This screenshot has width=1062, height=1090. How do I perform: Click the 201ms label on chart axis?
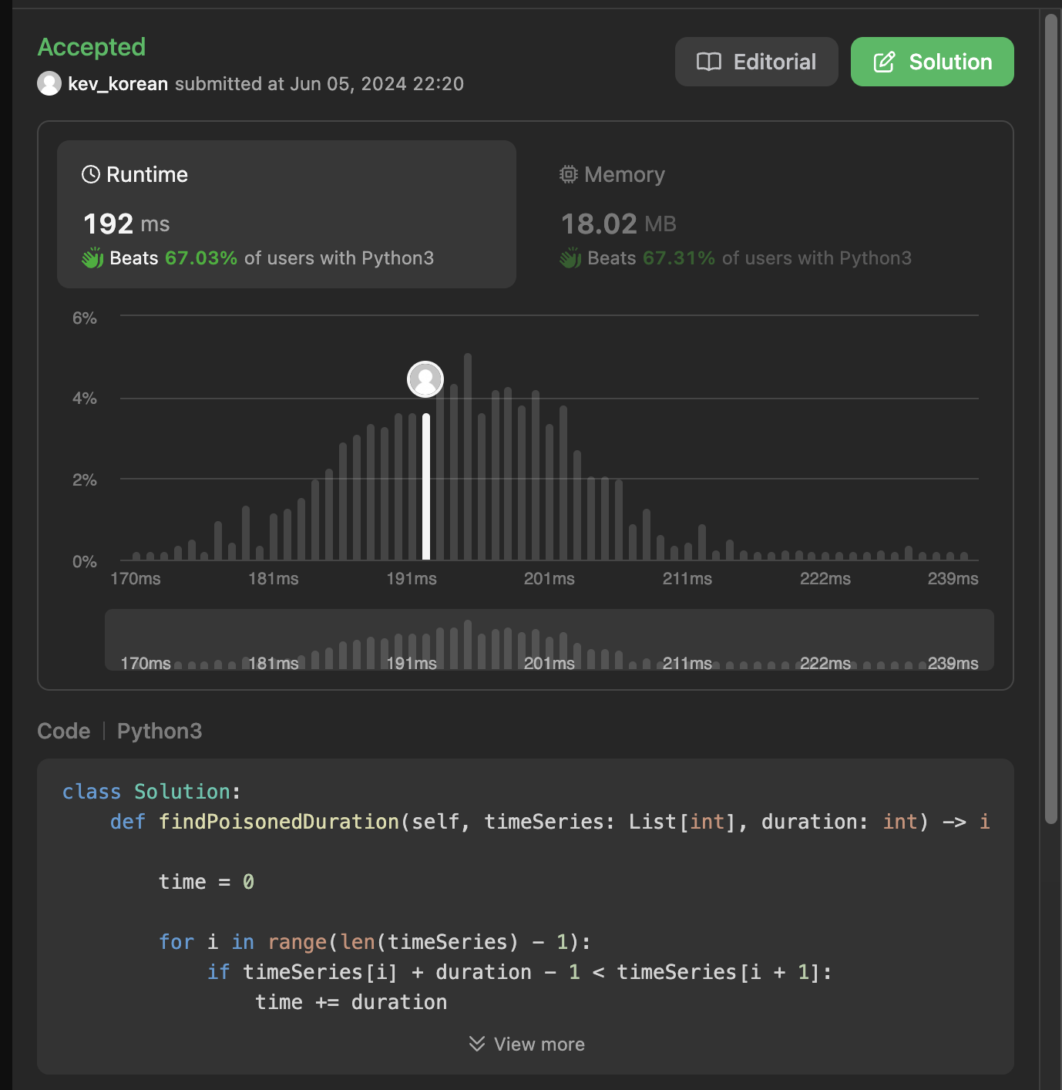tap(549, 579)
